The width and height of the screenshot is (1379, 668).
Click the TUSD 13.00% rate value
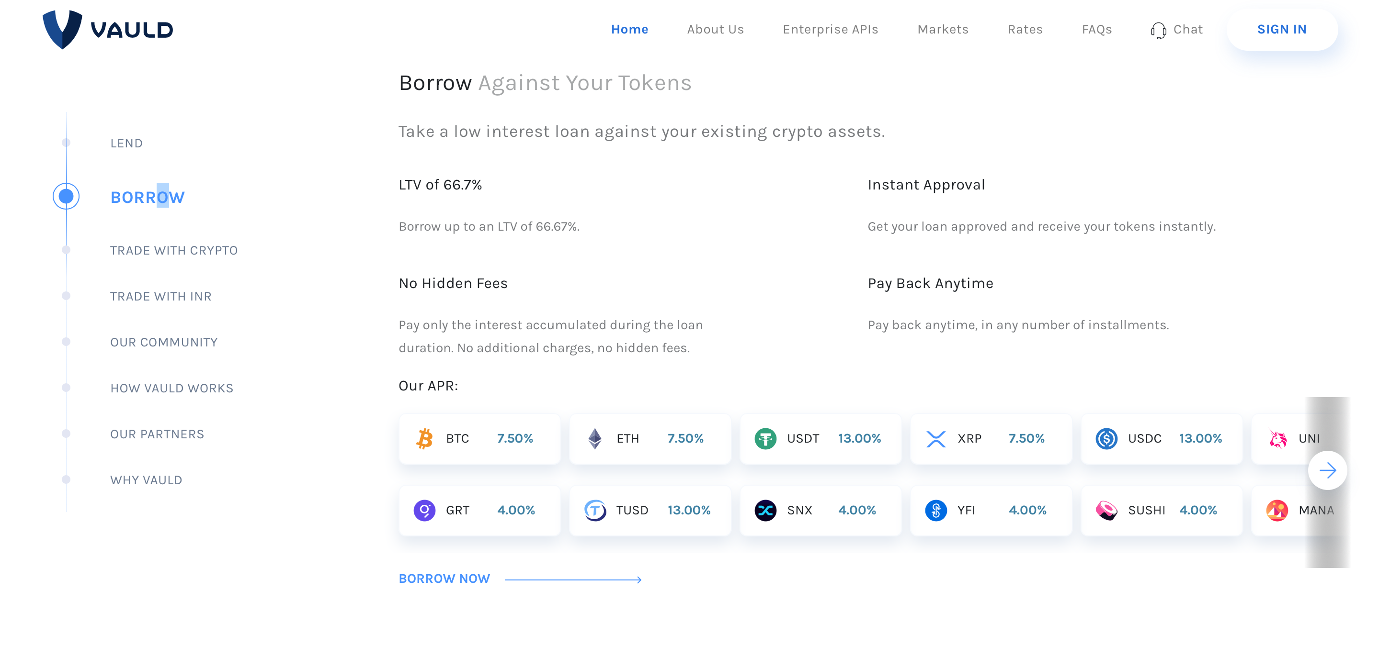(689, 510)
